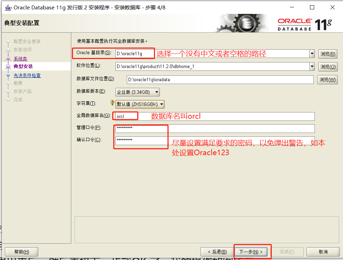Image resolution: width=343 pixels, height=260 pixels.
Task: Select the 概要 step in sidebar
Action: coord(18,83)
